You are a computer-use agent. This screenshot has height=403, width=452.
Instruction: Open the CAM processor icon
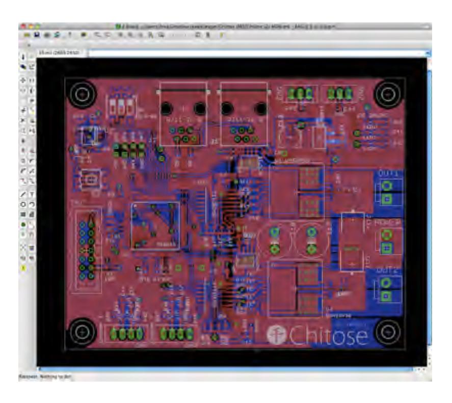tap(57, 35)
